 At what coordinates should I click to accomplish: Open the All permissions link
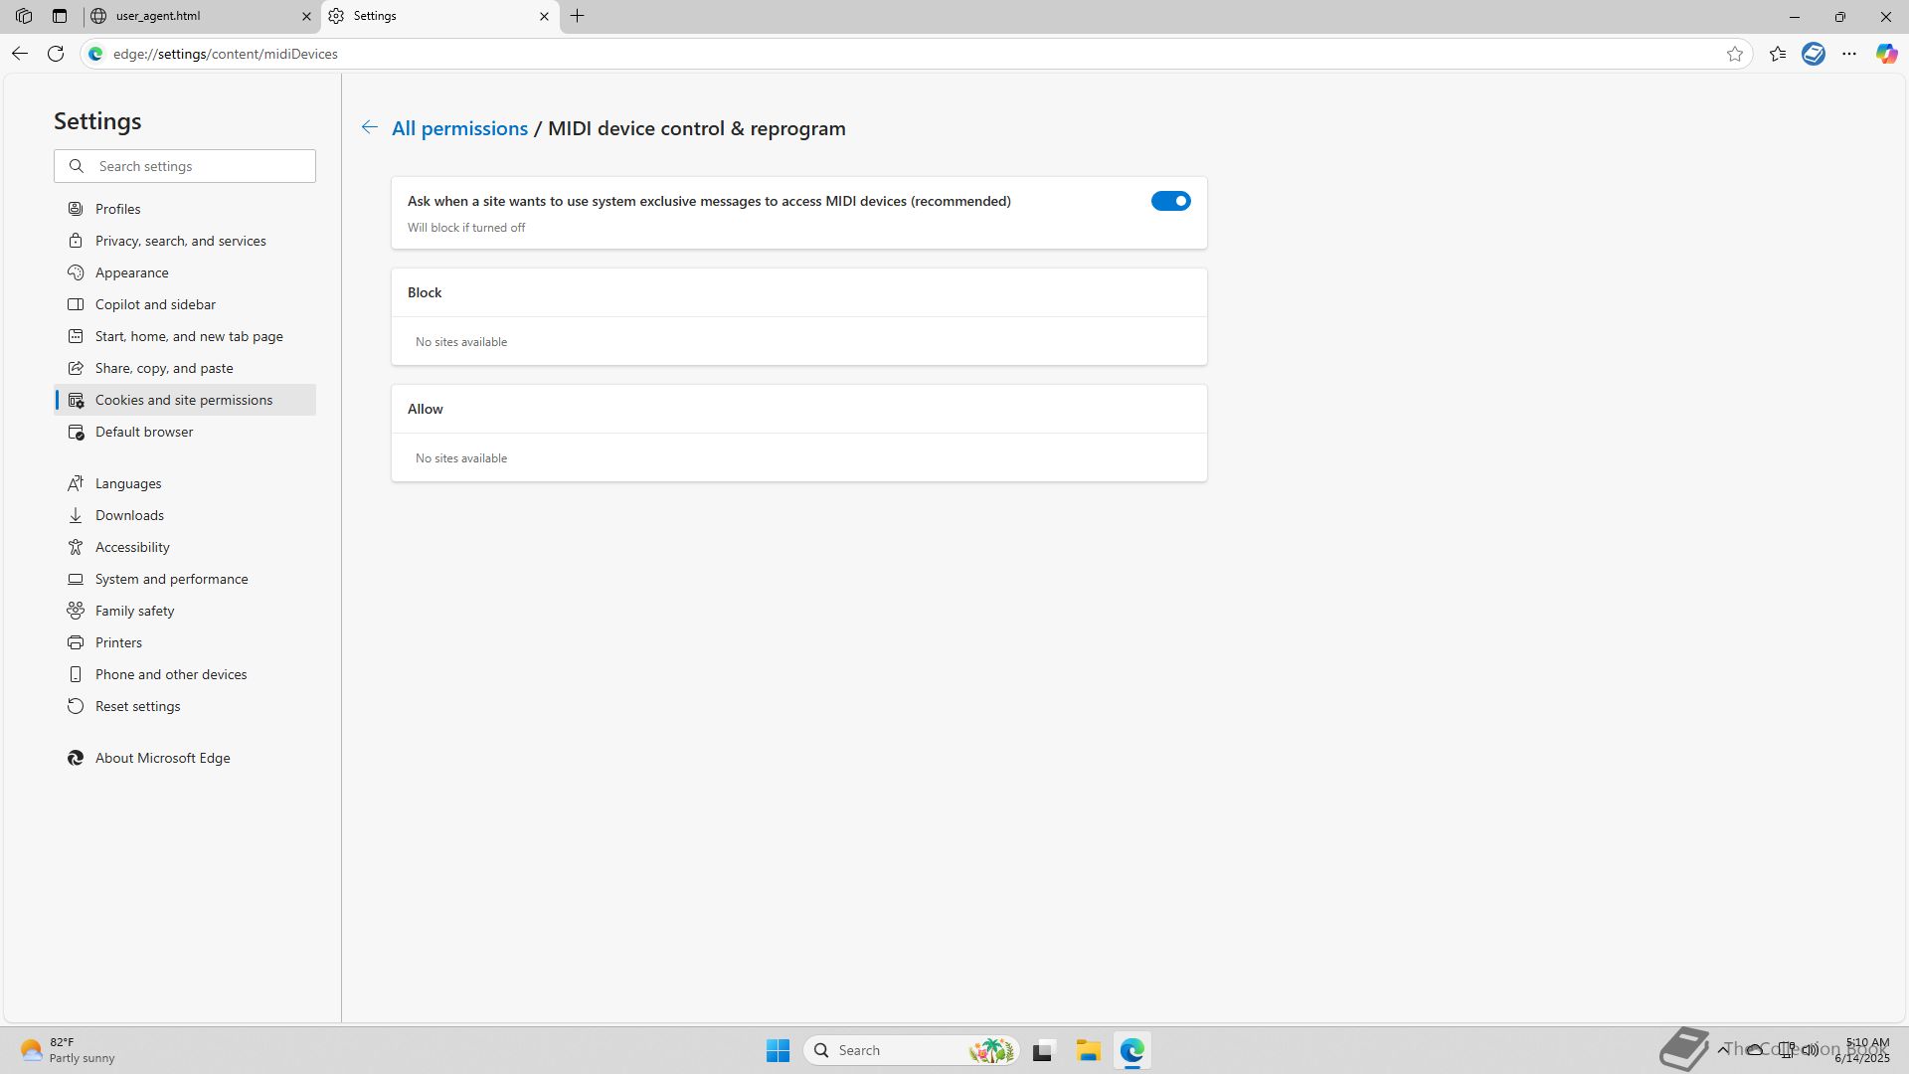coord(459,128)
